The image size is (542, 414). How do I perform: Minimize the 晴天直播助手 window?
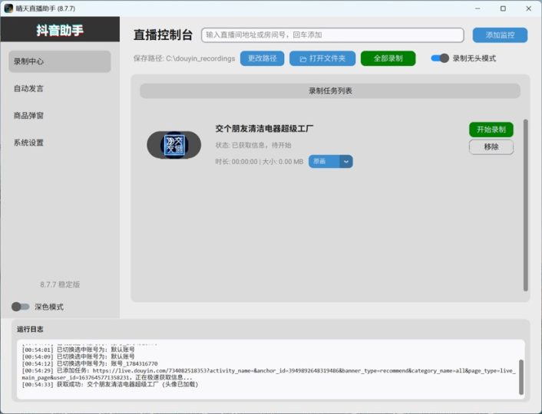point(478,8)
